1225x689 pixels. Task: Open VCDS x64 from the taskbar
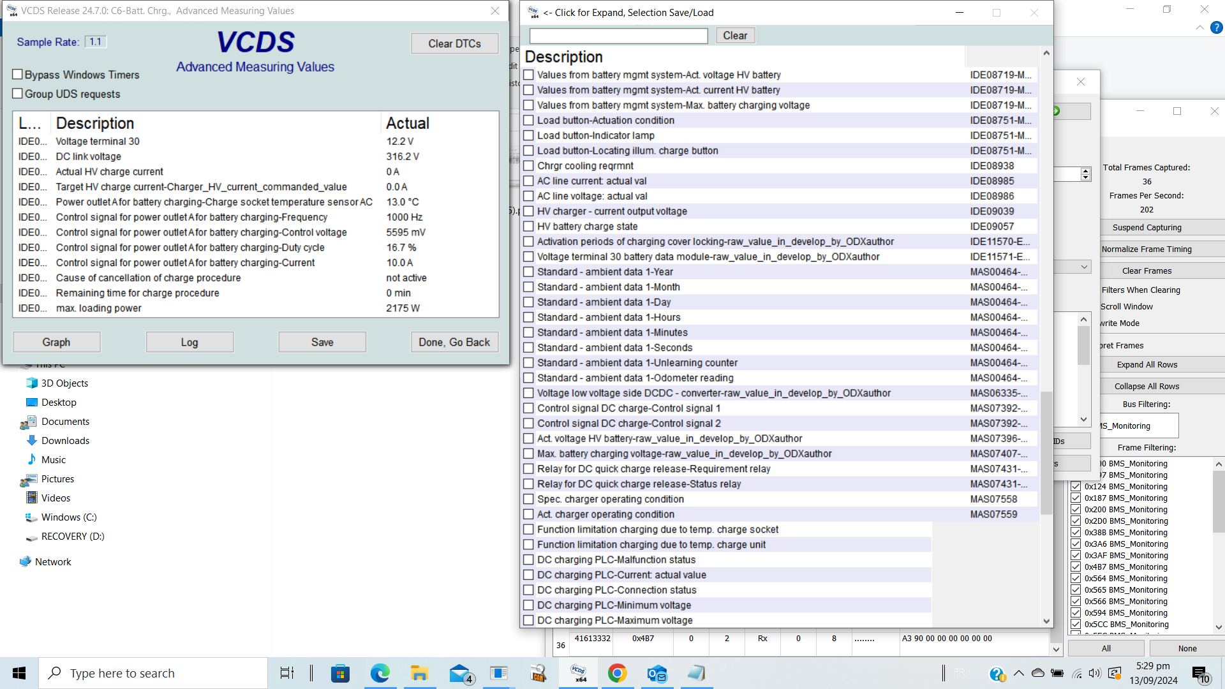(x=579, y=673)
